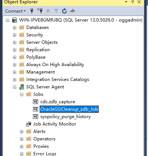Click the syspolicy_purge_history job icon
Viewport: 148px width, 156px height.
click(36, 117)
